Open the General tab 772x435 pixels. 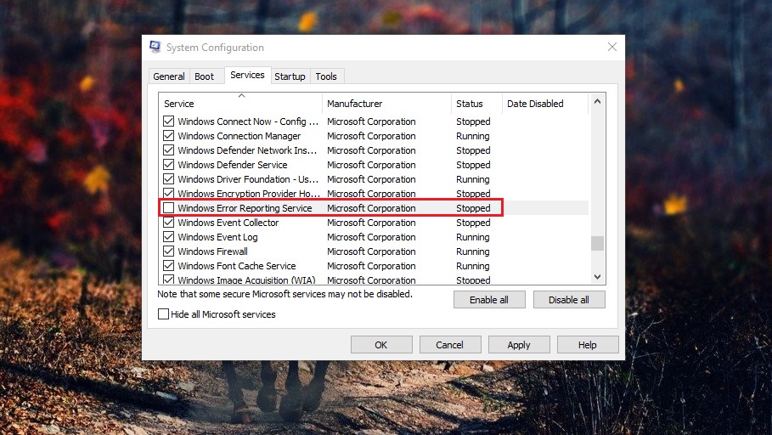point(169,76)
